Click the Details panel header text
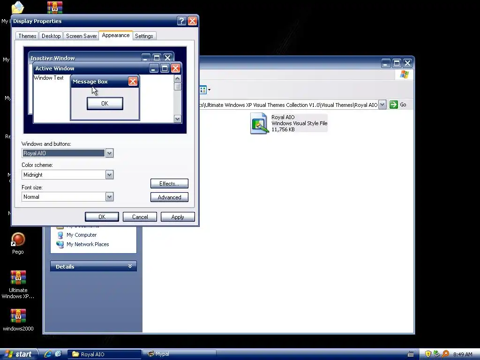Image resolution: width=480 pixels, height=360 pixels. [x=65, y=267]
